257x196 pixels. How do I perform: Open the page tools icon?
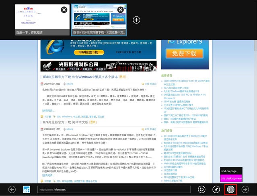[230, 190]
